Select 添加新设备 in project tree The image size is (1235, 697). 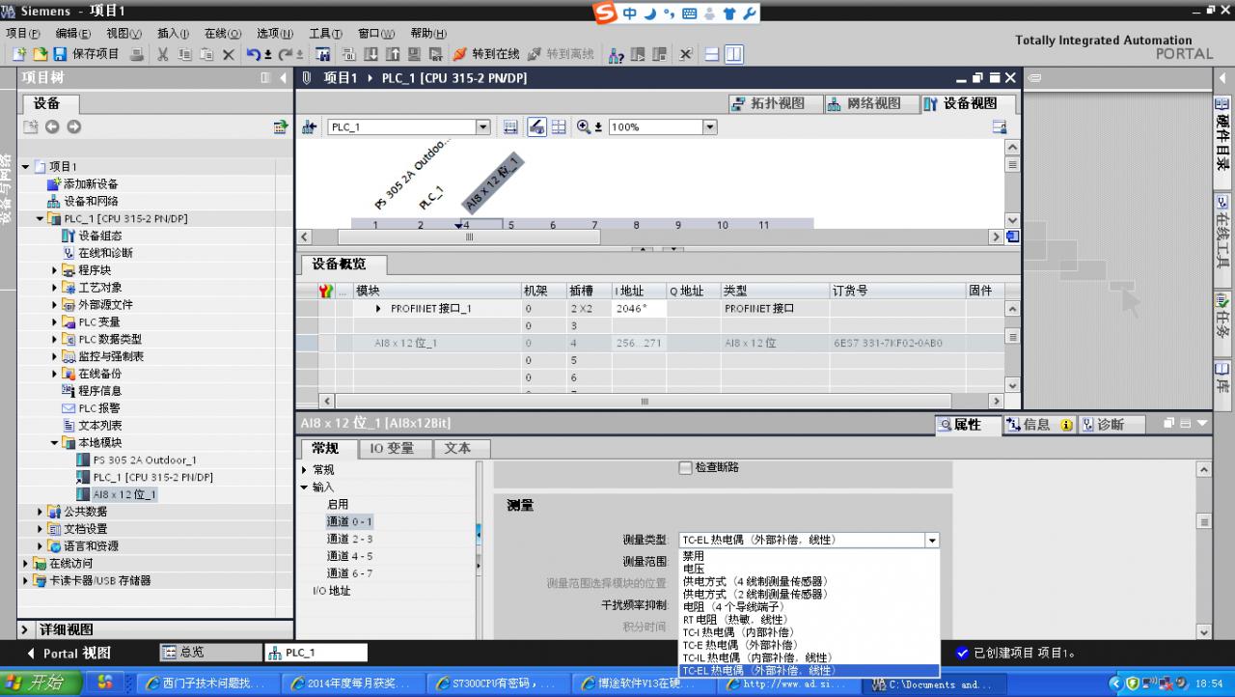click(91, 184)
